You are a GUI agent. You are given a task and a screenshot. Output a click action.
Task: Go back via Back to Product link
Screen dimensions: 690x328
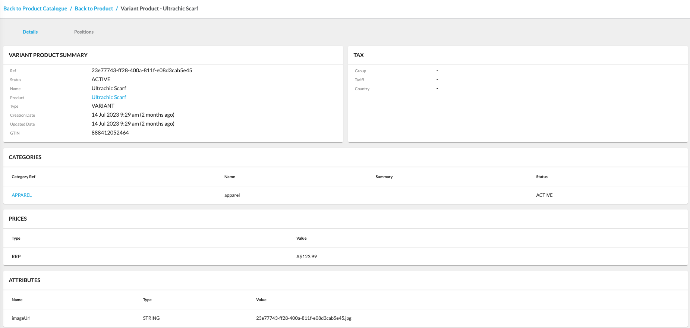94,9
